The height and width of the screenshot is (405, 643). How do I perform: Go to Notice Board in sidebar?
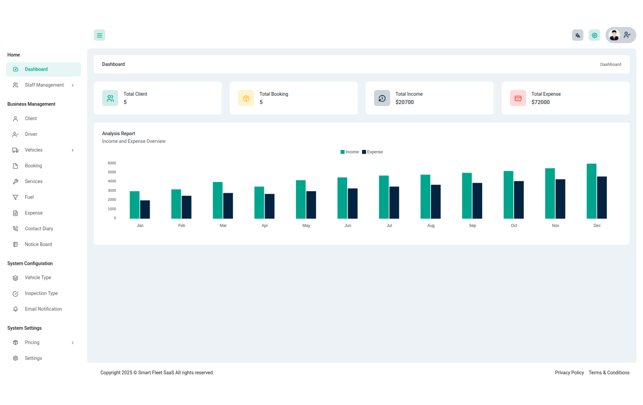tap(38, 245)
